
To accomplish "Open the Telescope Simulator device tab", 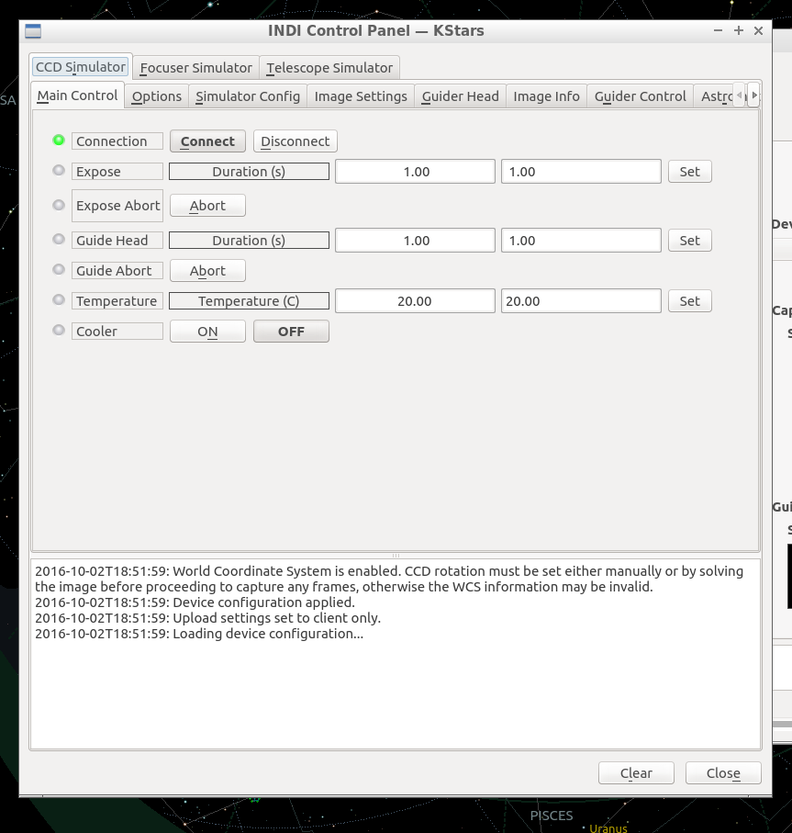I will pyautogui.click(x=329, y=68).
